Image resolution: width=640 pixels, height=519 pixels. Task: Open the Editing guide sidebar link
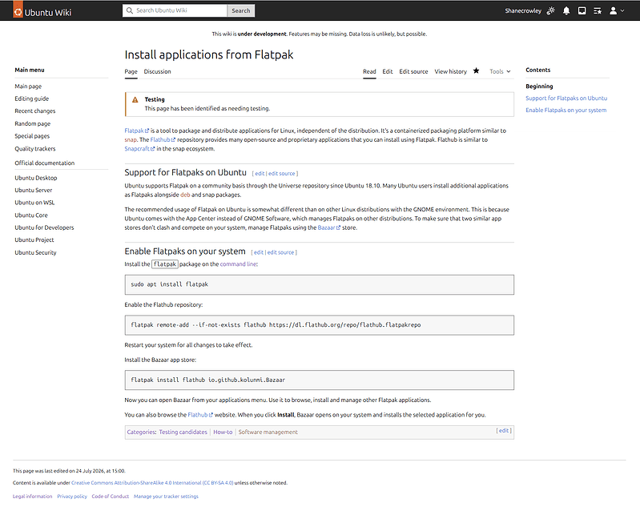(32, 99)
